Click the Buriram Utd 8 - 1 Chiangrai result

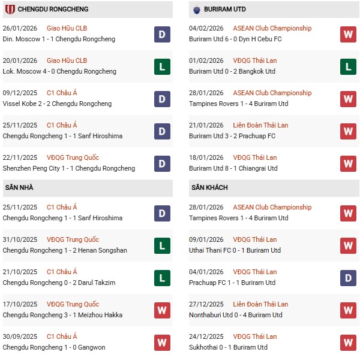[x=233, y=168]
